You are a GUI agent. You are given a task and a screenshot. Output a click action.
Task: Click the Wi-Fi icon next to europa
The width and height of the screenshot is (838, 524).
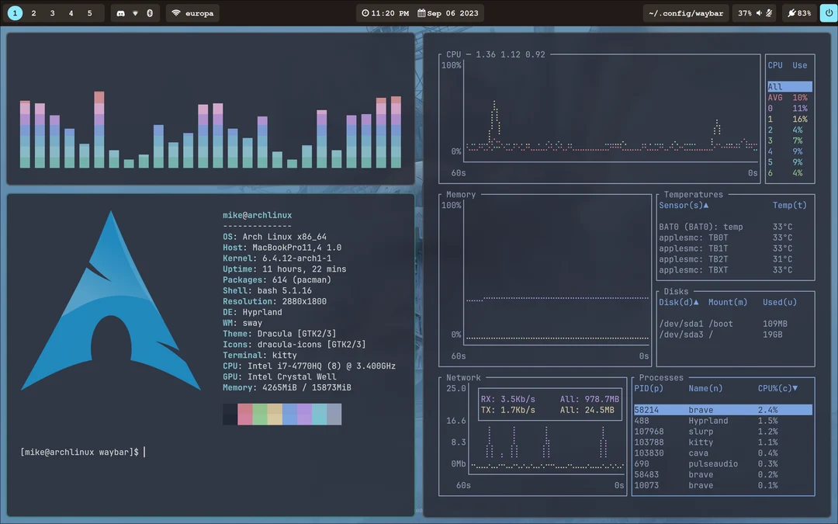(177, 13)
